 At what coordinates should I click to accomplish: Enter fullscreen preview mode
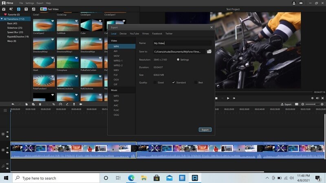click(323, 98)
